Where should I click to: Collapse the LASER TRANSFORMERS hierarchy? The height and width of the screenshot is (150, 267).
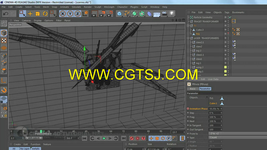pyautogui.click(x=188, y=38)
